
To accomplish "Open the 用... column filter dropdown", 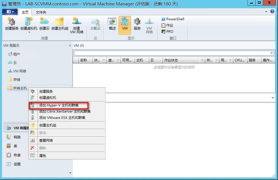I will pos(230,60).
